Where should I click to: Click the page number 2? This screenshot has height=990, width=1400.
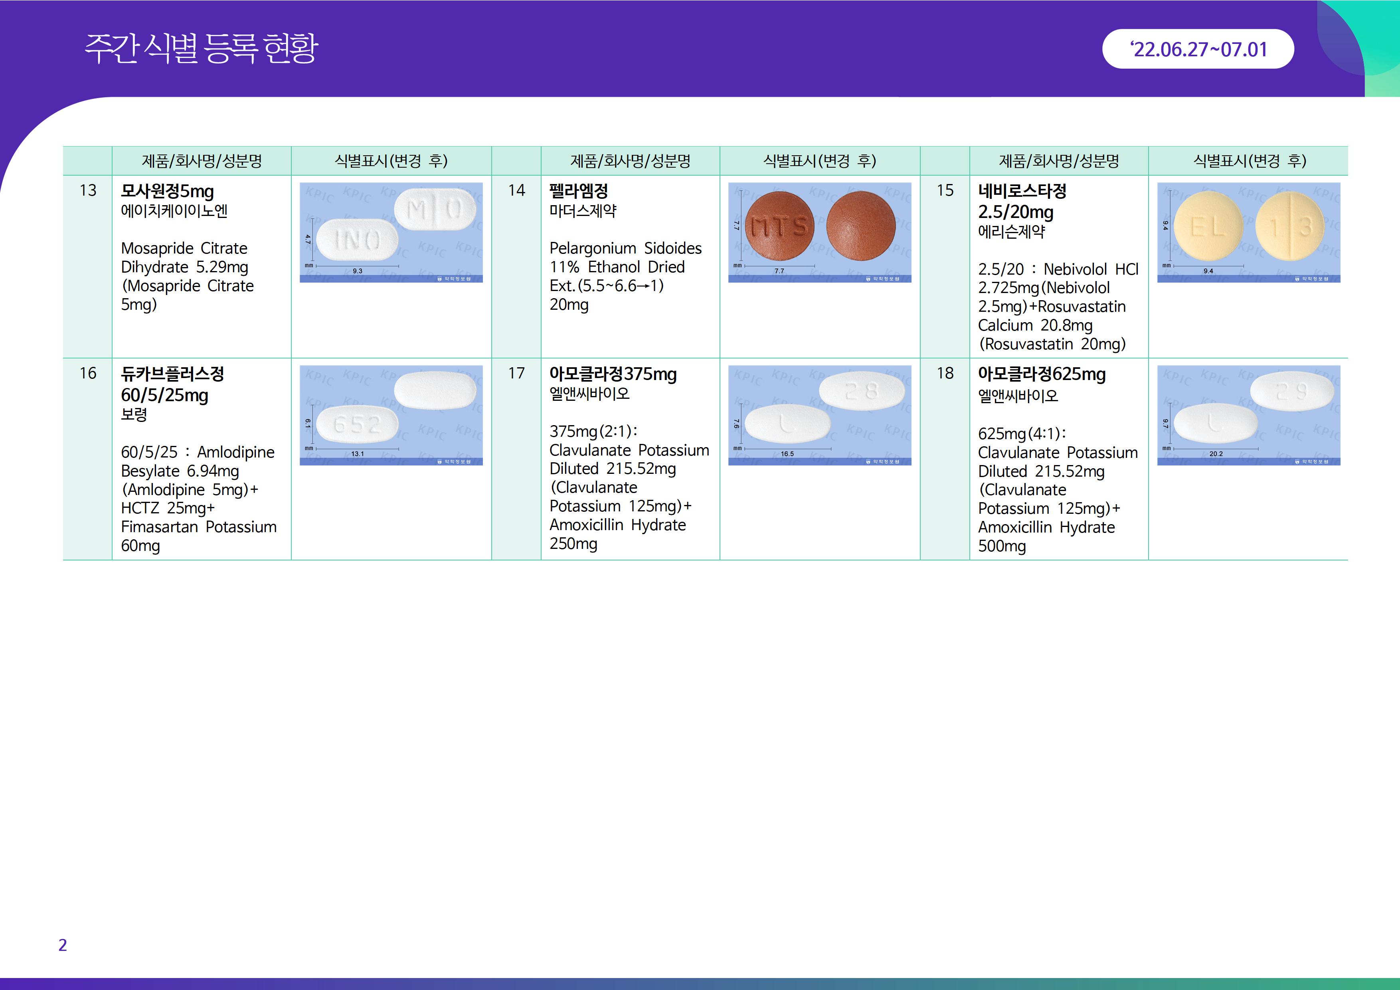coord(62,945)
